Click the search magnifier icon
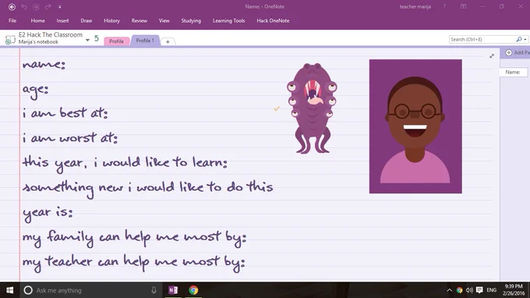This screenshot has height=298, width=530. pyautogui.click(x=519, y=39)
